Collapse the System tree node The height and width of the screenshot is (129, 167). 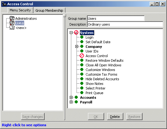click(x=71, y=33)
